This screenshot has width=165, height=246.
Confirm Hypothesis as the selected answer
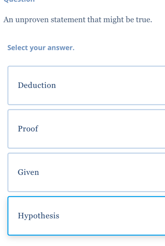[x=82, y=216]
